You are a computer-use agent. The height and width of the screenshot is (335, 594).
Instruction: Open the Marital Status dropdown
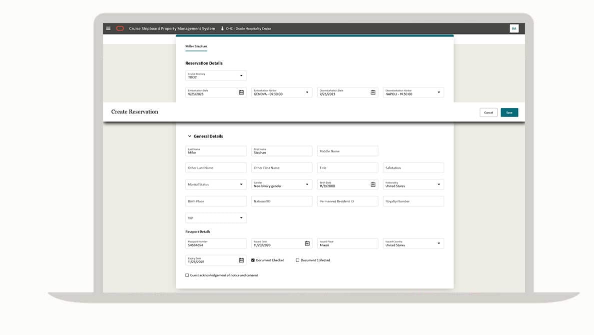[241, 184]
